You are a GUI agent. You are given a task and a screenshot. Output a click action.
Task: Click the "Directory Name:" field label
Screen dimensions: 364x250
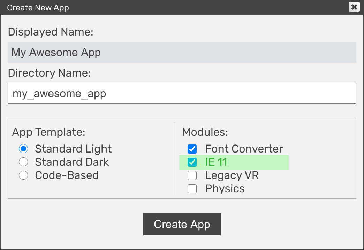click(49, 73)
